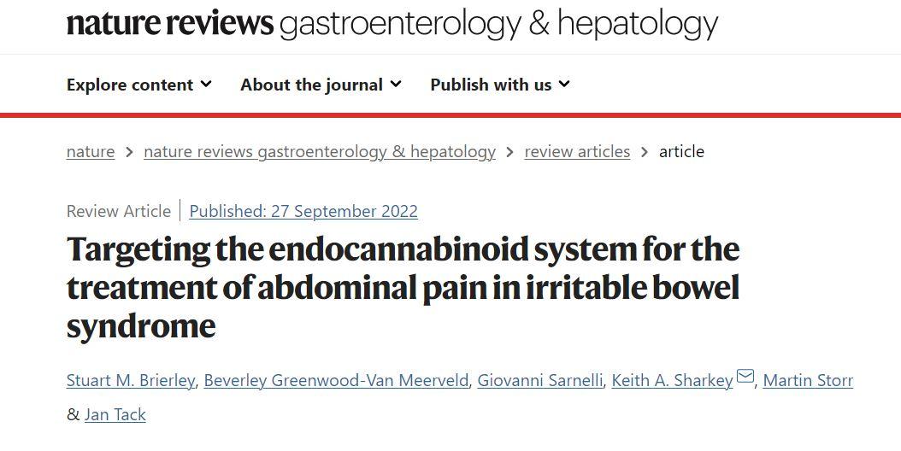
Task: Open the Explore content menu
Action: (x=130, y=85)
